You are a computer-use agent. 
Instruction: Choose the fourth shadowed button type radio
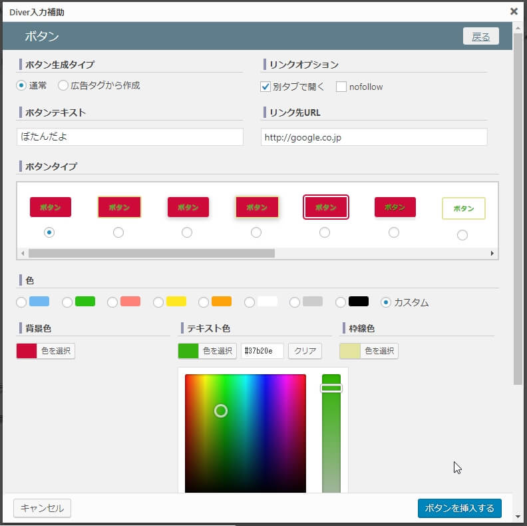[256, 232]
